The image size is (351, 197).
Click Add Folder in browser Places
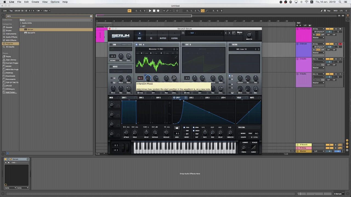[x=11, y=92]
